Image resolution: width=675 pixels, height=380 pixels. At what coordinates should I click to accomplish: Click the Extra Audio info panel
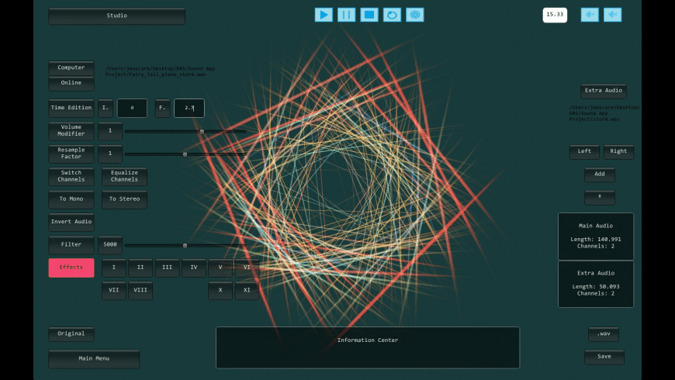[x=596, y=284]
